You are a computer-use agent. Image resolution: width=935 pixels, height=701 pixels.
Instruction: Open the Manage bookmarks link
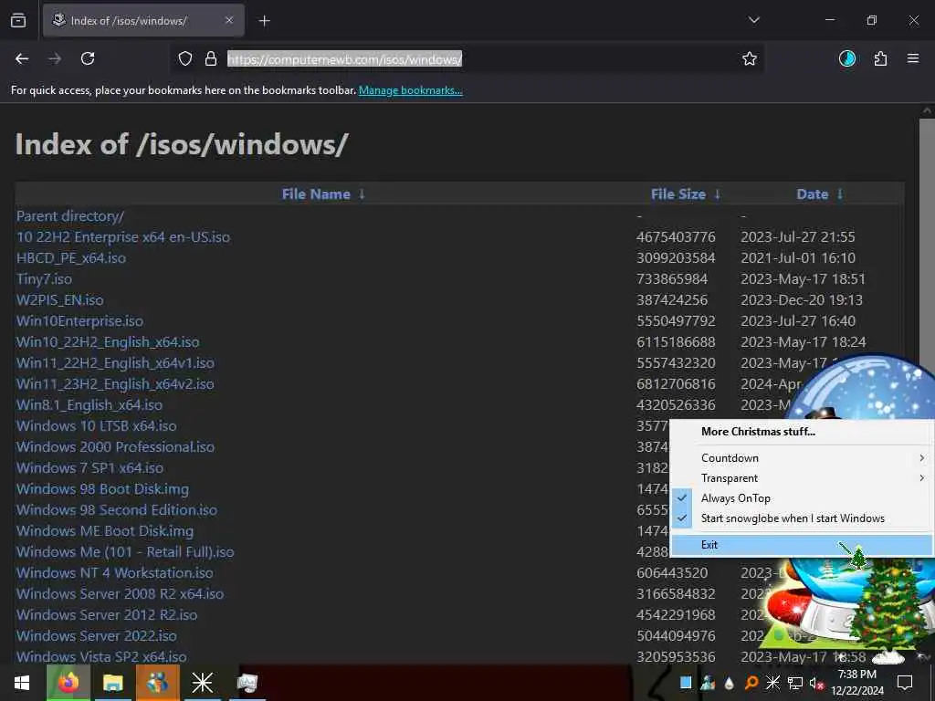point(410,90)
